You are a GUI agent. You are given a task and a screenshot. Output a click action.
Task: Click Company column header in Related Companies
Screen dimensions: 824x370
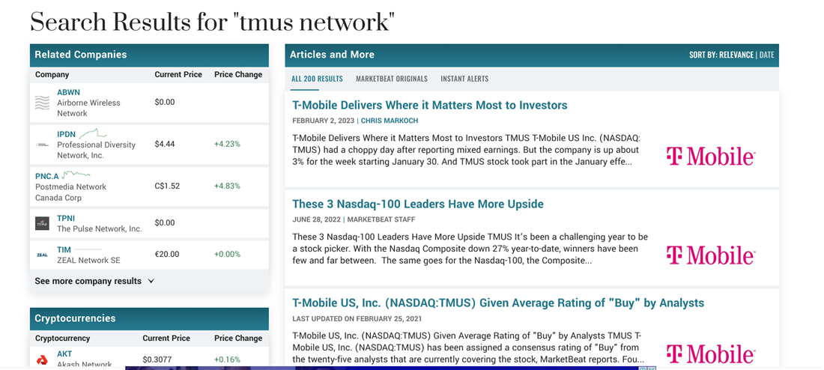coord(52,75)
